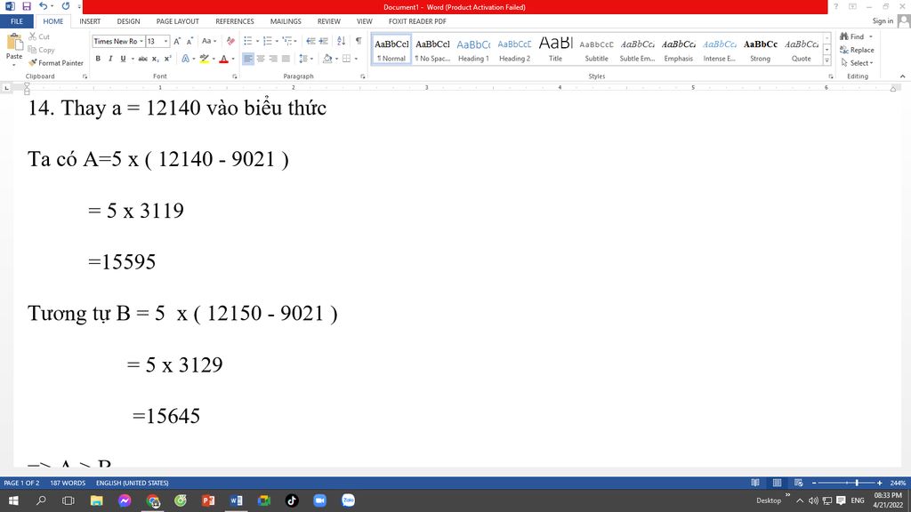Screen dimensions: 911x512
Task: Toggle Align Left paragraph alignment
Action: click(x=248, y=59)
